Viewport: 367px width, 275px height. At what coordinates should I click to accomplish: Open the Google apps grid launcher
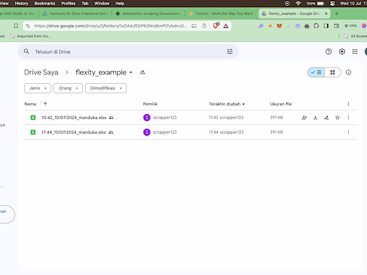point(355,51)
